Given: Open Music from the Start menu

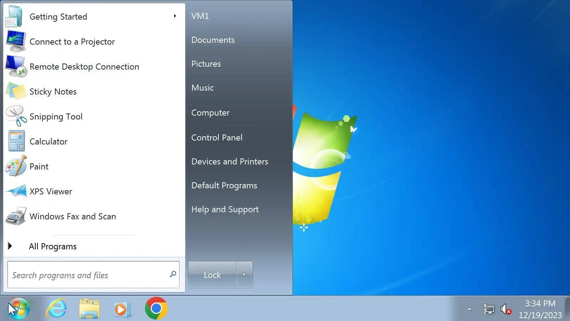Looking at the screenshot, I should pyautogui.click(x=202, y=88).
